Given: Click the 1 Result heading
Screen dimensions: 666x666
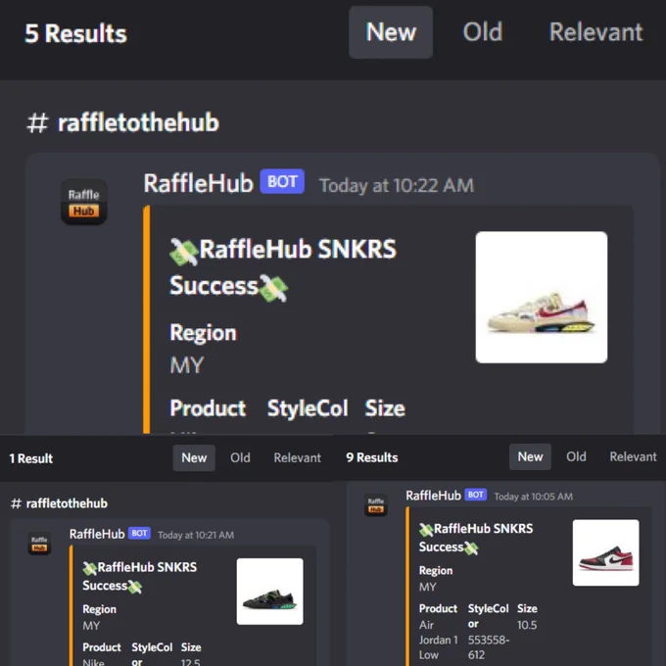Looking at the screenshot, I should (x=31, y=458).
